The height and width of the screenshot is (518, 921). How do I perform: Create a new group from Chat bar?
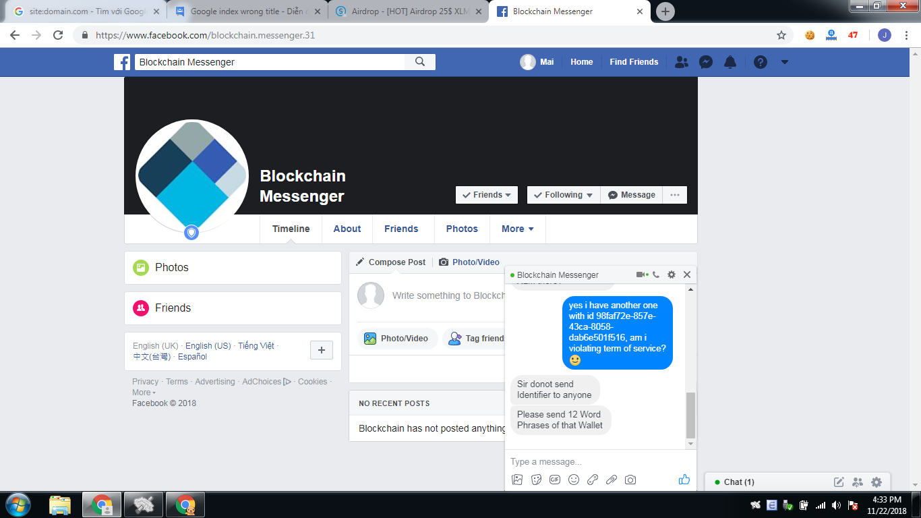[x=858, y=482]
